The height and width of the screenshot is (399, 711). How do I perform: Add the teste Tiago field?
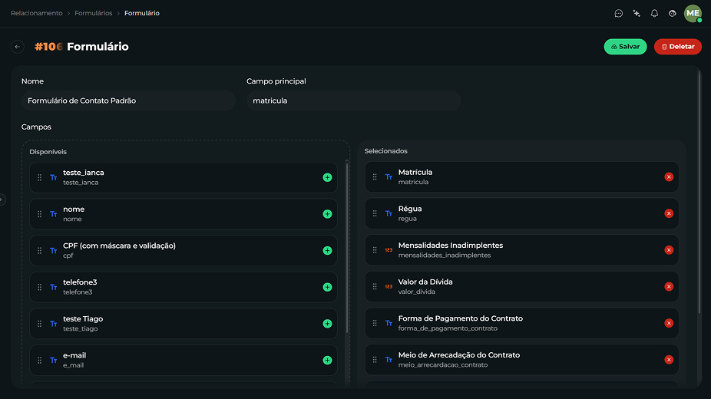pos(327,324)
